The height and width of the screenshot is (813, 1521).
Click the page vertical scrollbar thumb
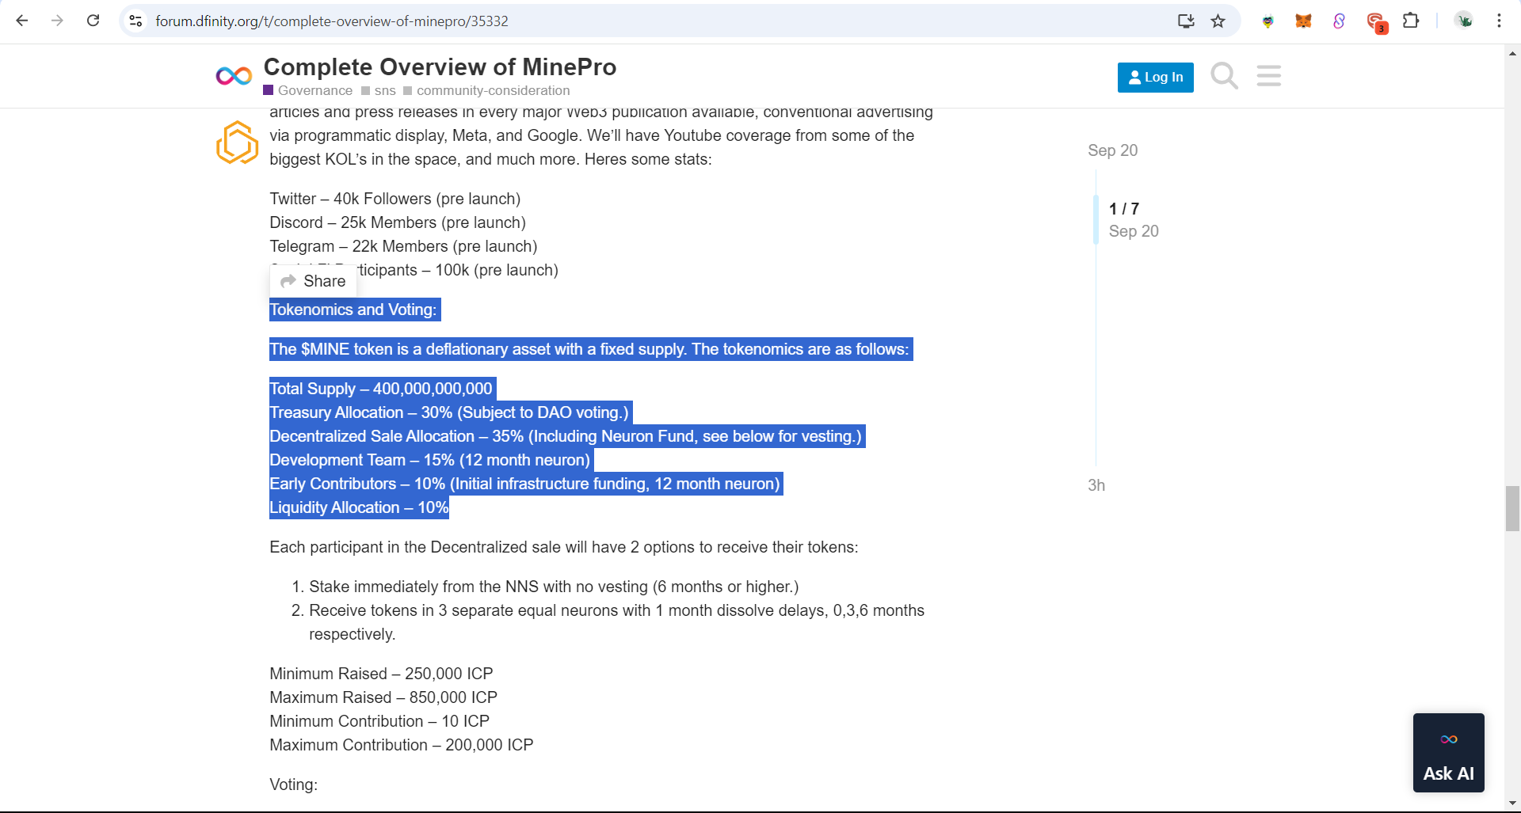pyautogui.click(x=1512, y=509)
